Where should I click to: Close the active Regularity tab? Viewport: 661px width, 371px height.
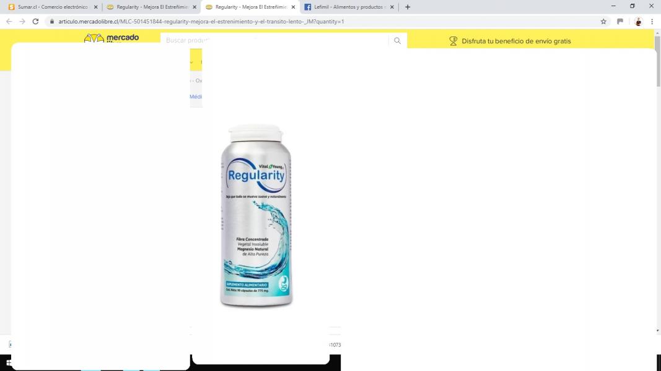[293, 7]
